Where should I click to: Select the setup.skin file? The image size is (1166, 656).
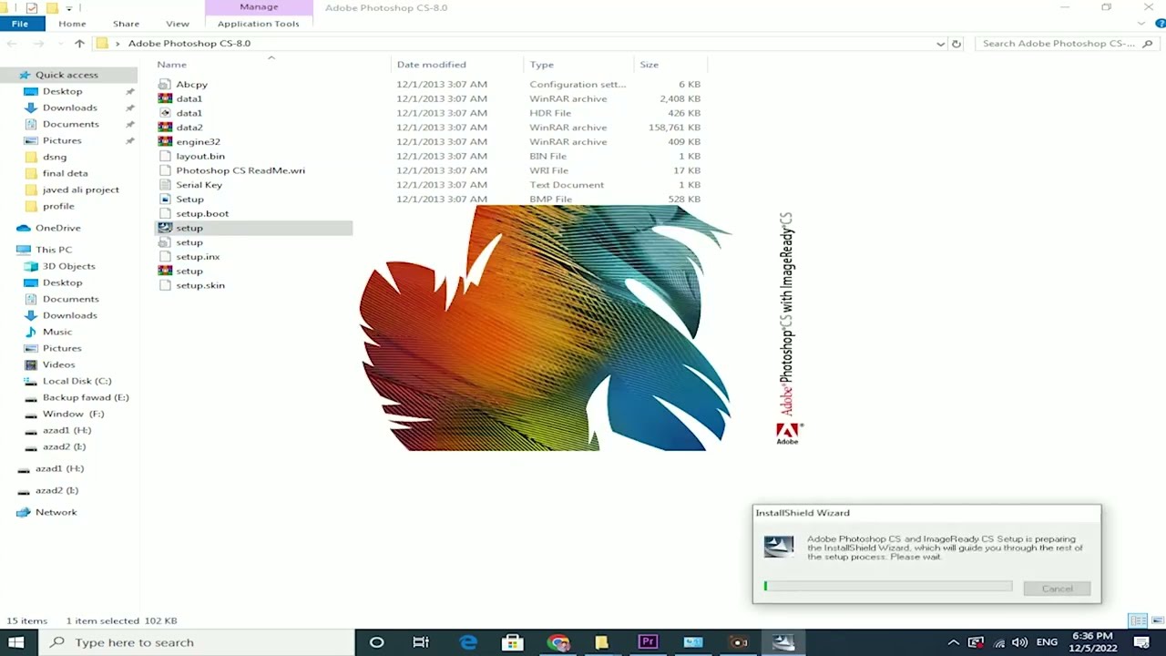coord(199,285)
